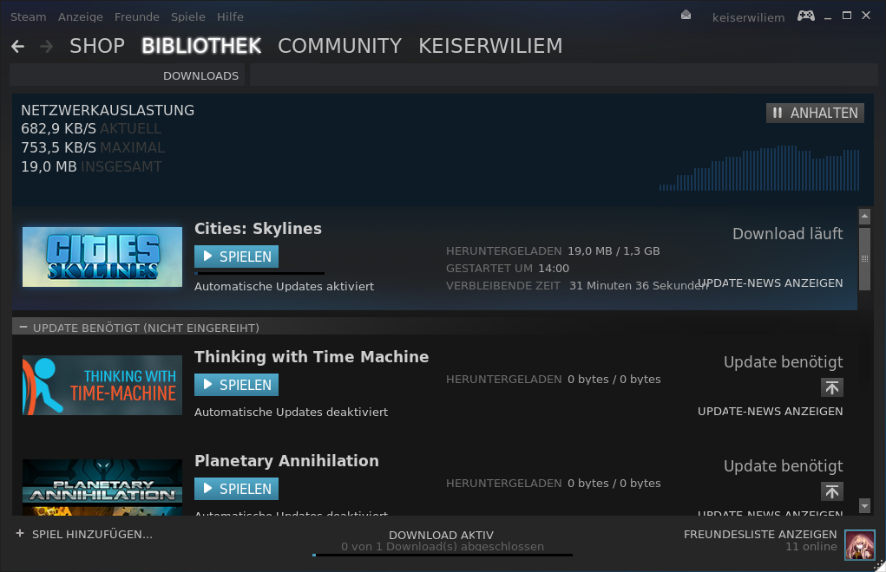Move Planetary Annihilation to queue top
This screenshot has height=572, width=886.
point(831,491)
